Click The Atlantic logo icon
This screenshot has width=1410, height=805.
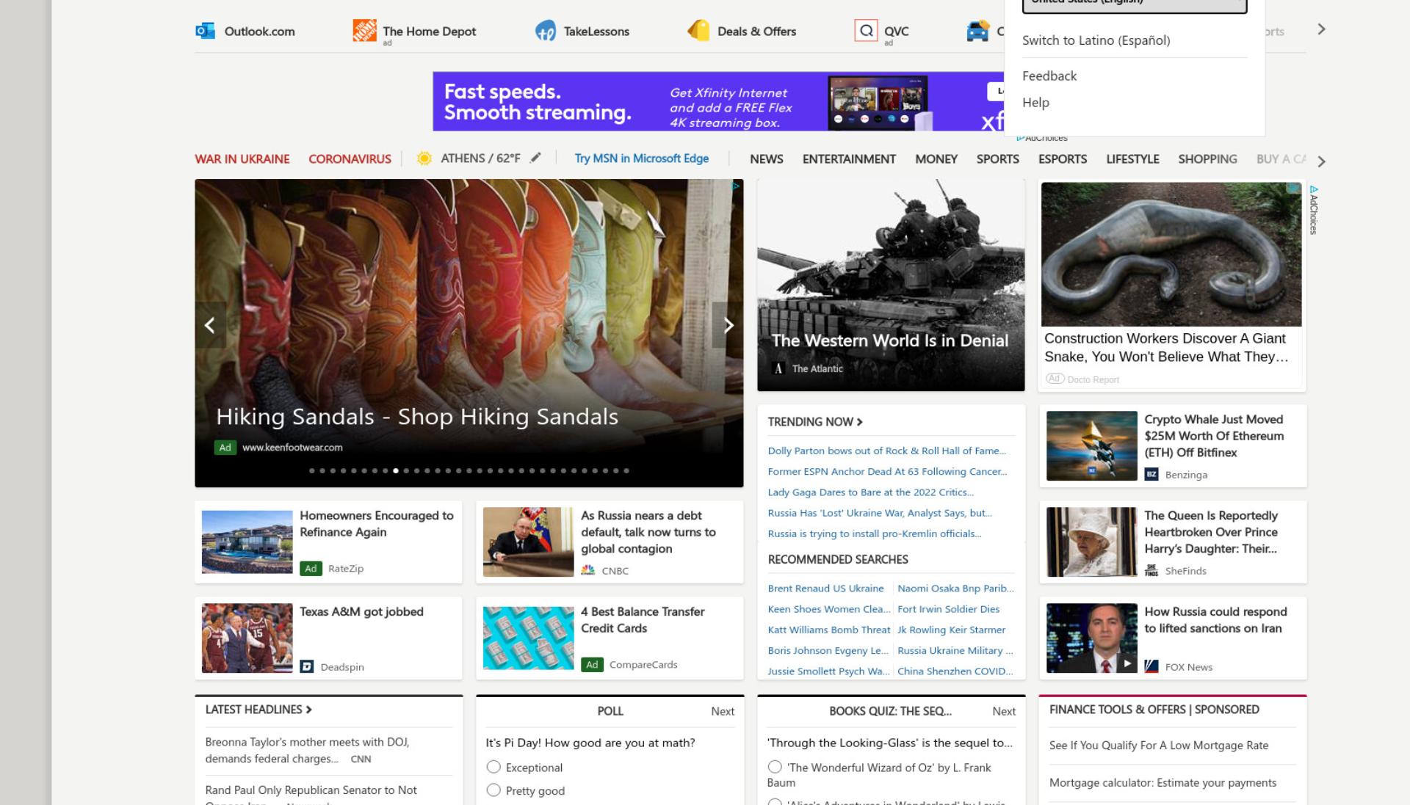pos(778,368)
